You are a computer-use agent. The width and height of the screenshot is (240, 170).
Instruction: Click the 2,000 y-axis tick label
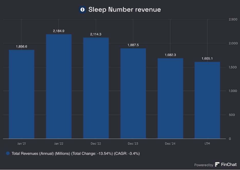[233, 43]
